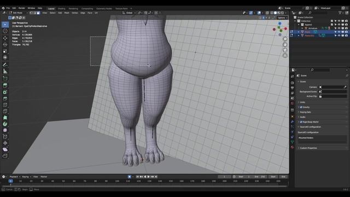Image resolution: width=350 pixels, height=197 pixels.
Task: Jump to the animation start frame
Action: click(x=137, y=177)
